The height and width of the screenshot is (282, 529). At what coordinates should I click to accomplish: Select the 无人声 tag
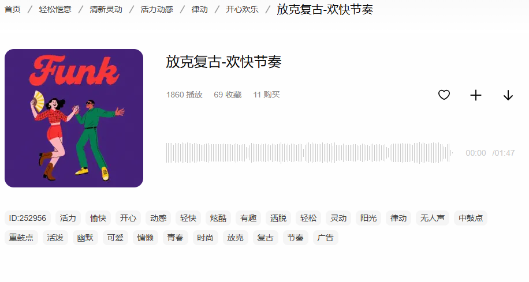432,218
